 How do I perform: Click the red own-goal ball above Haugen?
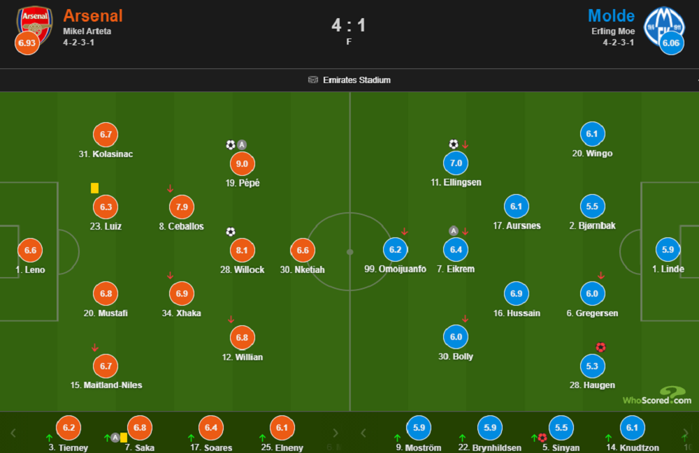(600, 347)
